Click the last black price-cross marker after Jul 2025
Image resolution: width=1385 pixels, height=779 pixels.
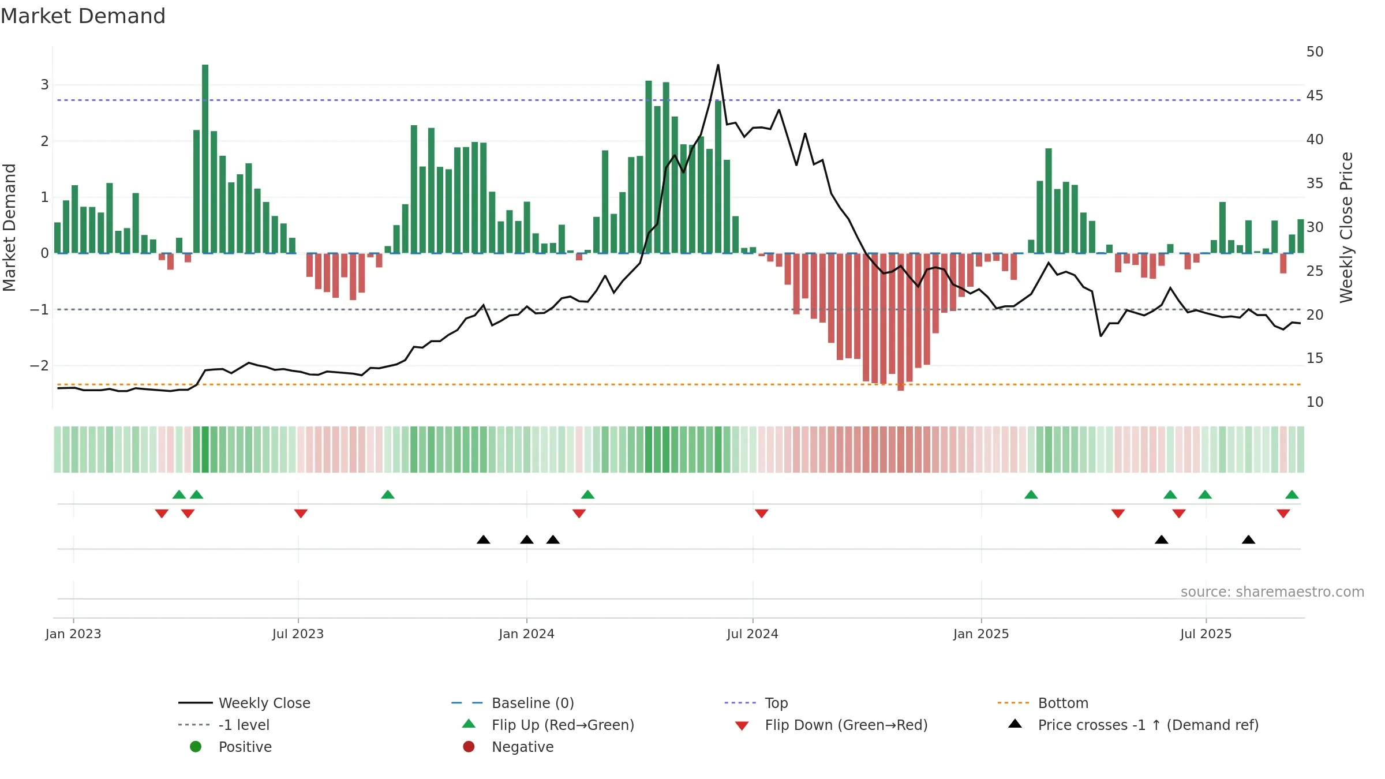pyautogui.click(x=1249, y=540)
